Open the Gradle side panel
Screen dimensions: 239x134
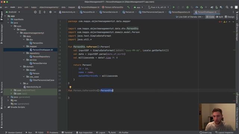click(x=237, y=15)
